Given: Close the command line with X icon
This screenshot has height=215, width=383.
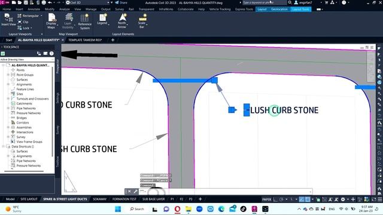Looking at the screenshot, I should [129, 192].
